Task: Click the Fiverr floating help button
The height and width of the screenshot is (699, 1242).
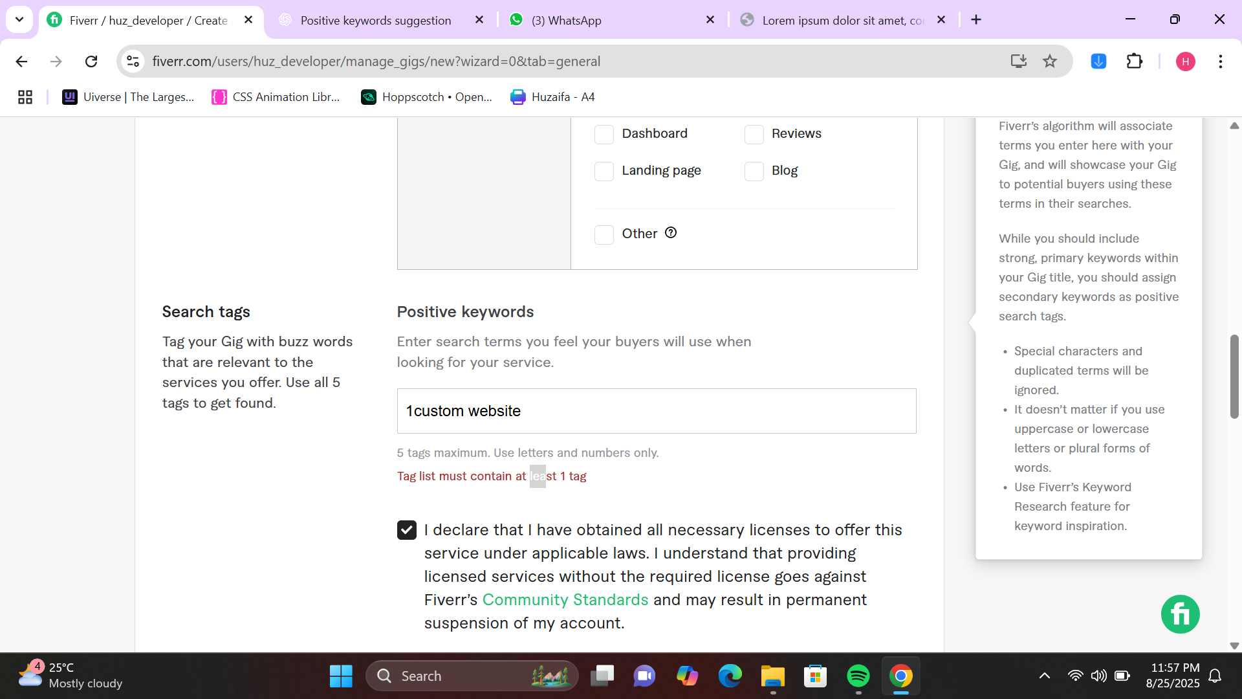Action: tap(1180, 614)
